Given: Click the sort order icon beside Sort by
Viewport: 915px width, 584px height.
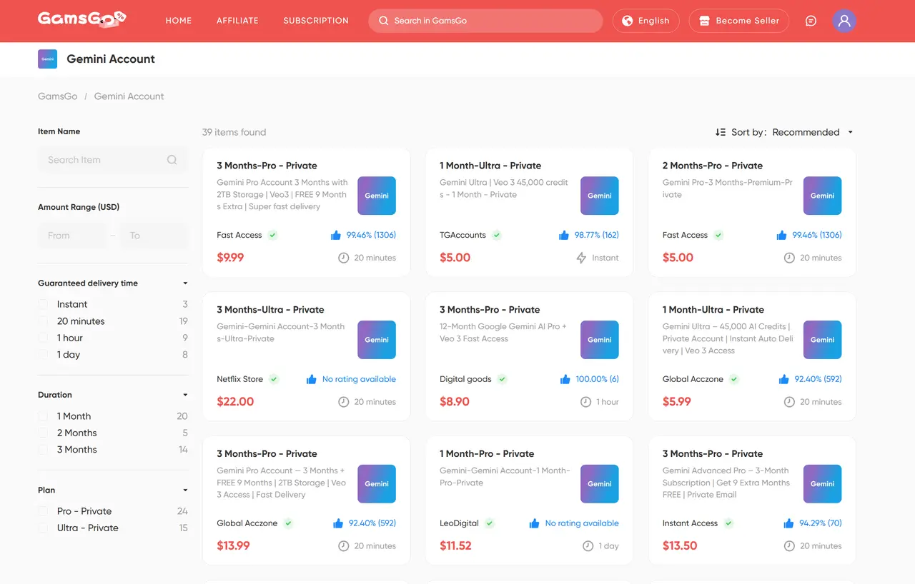Looking at the screenshot, I should pos(720,132).
